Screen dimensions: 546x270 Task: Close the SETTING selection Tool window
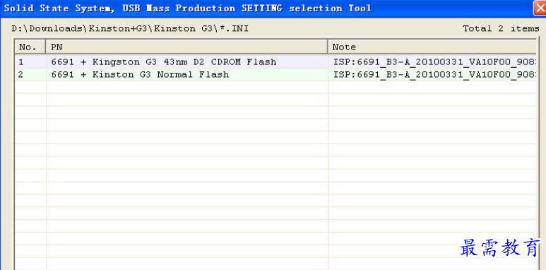pos(540,8)
